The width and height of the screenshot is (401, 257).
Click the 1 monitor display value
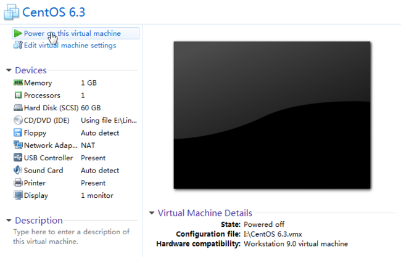point(97,195)
